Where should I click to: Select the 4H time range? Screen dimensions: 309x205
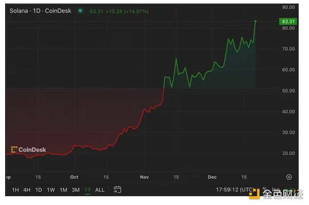pyautogui.click(x=27, y=190)
